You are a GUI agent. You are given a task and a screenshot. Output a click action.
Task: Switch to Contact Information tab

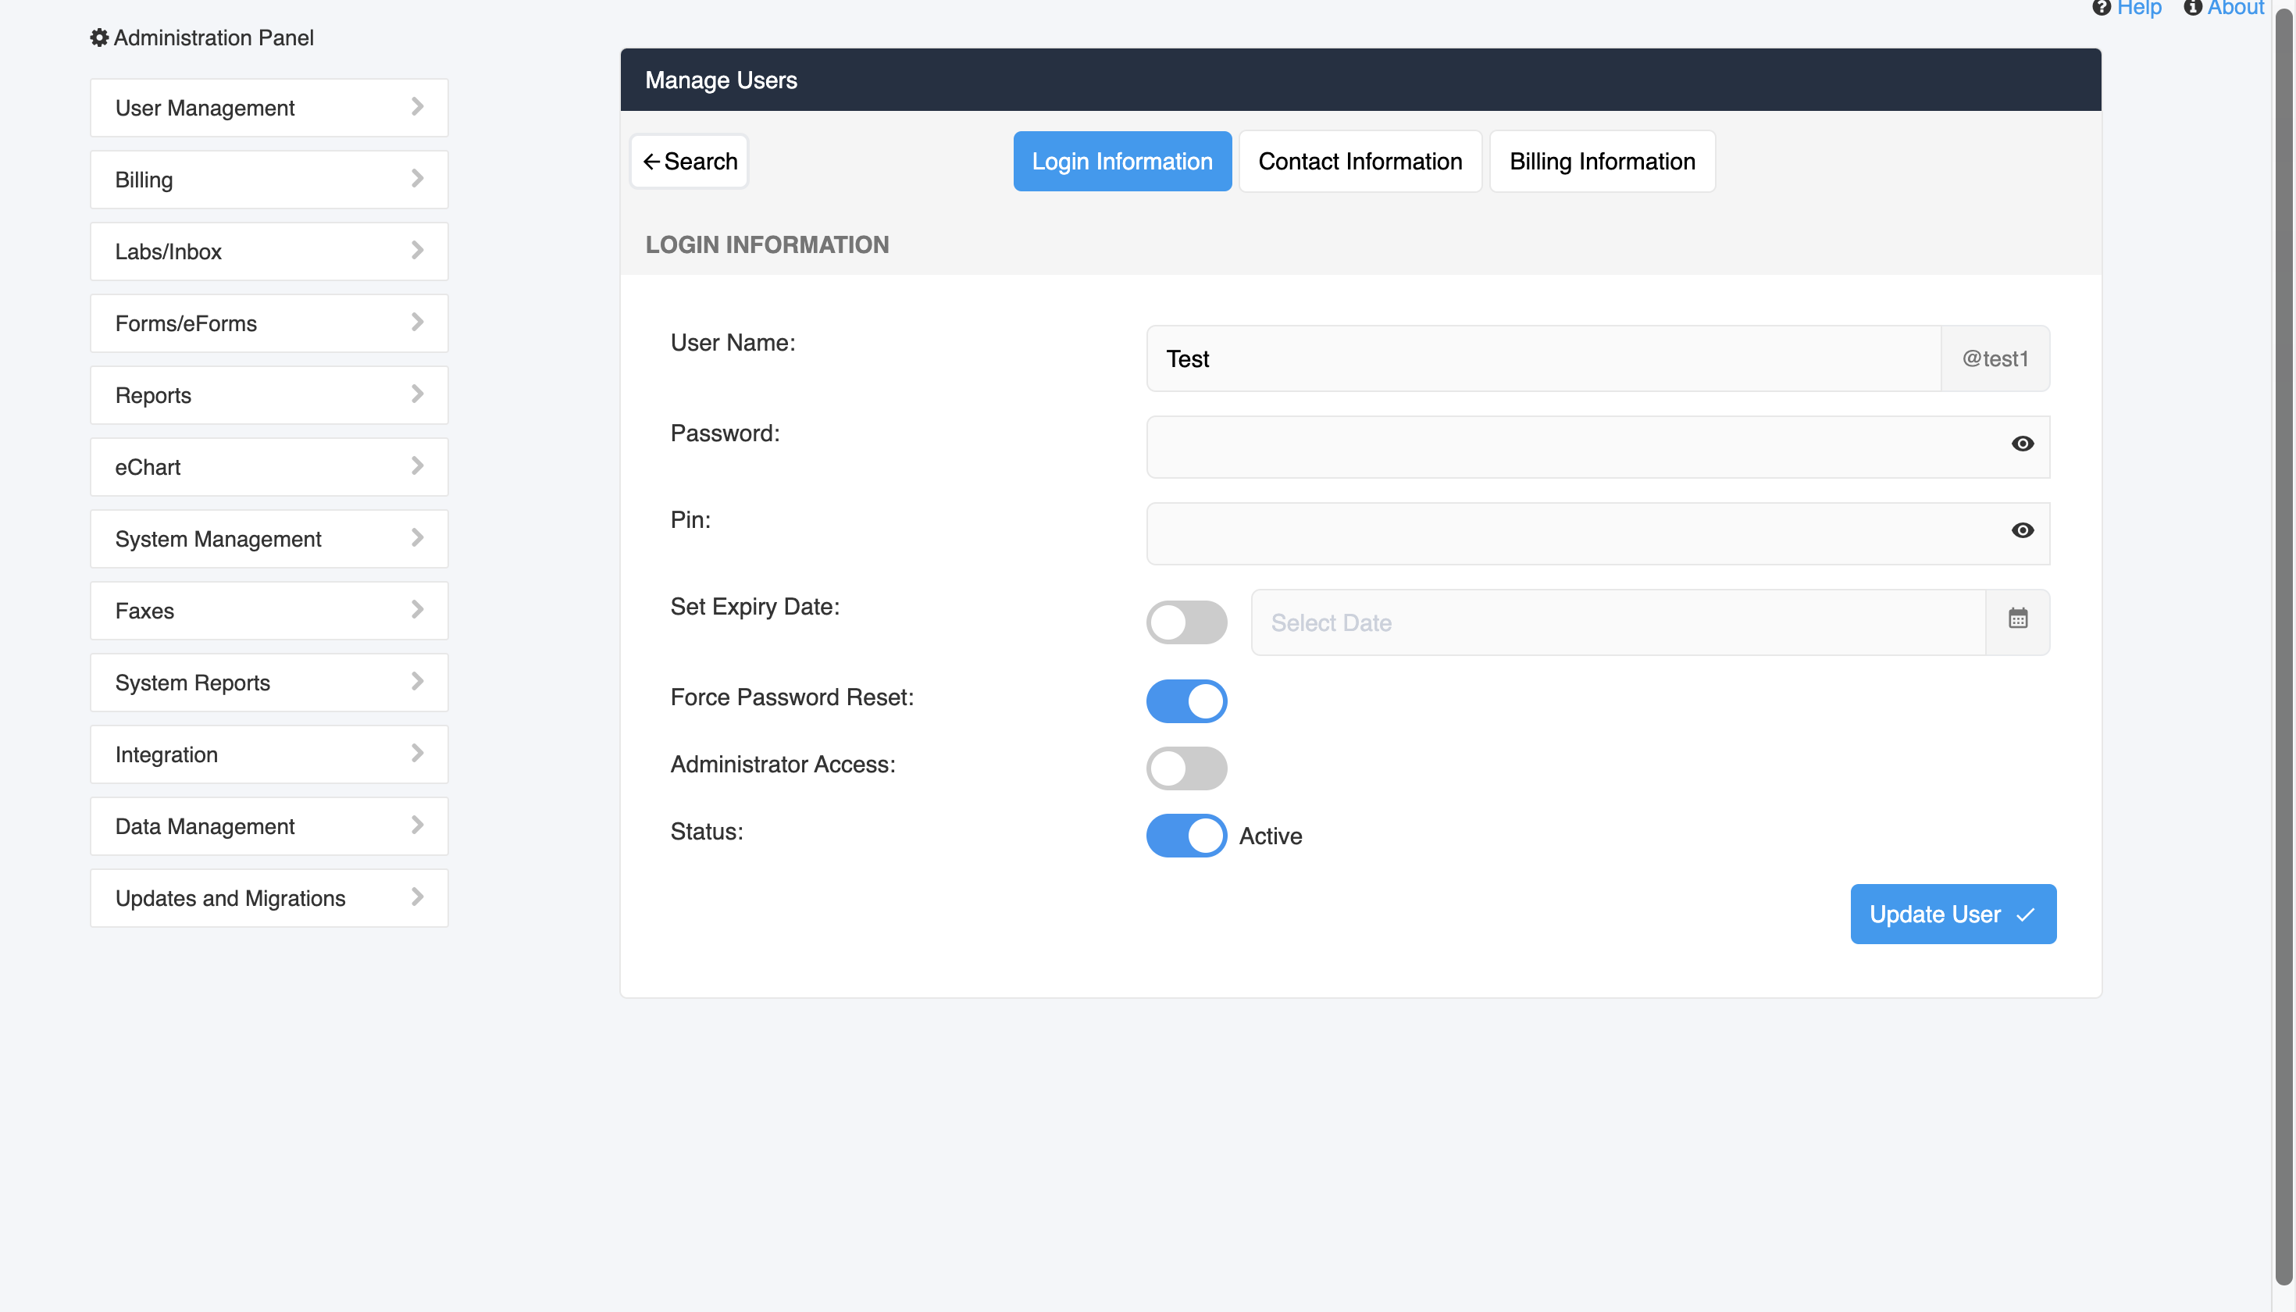pyautogui.click(x=1360, y=162)
